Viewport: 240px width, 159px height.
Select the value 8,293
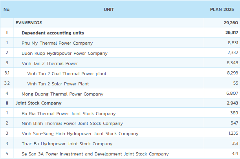coord(233,73)
